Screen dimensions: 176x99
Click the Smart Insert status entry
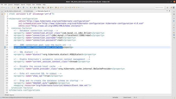[127, 97]
